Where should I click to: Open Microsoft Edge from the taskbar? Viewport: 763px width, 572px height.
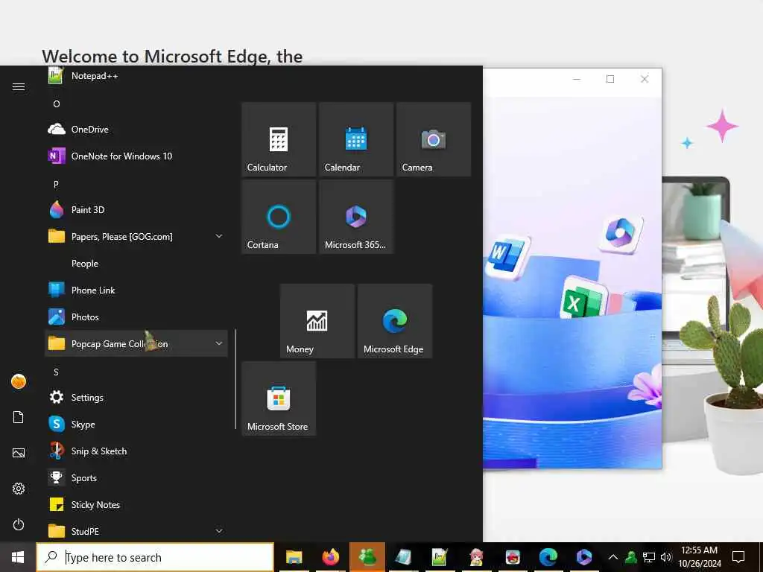[x=548, y=557]
